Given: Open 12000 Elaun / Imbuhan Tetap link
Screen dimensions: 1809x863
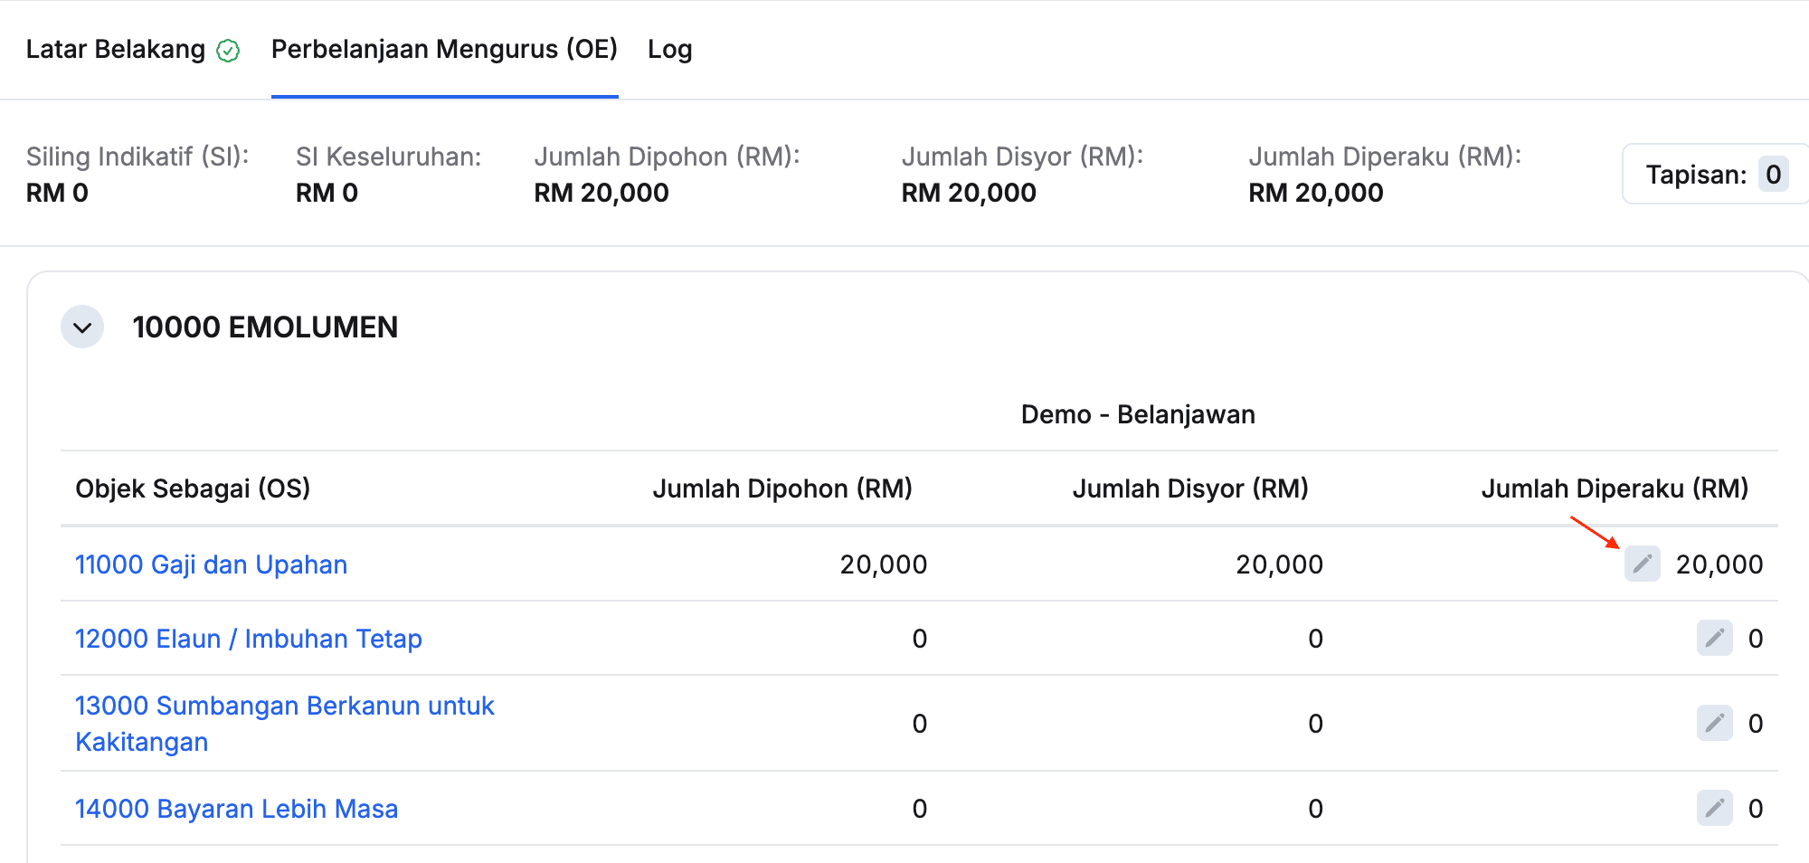Looking at the screenshot, I should 248,639.
